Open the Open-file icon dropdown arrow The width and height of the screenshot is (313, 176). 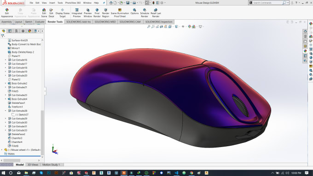coord(124,3)
